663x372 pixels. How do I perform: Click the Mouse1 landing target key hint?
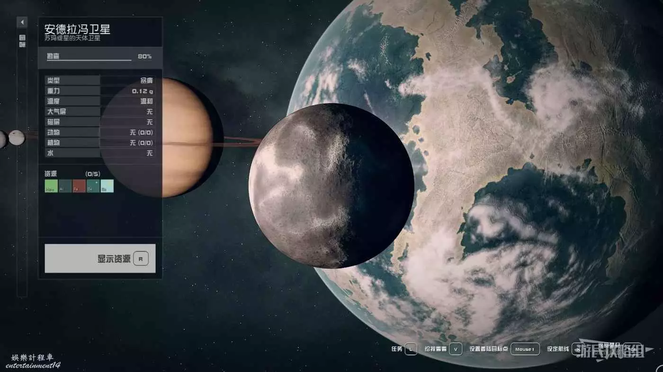525,349
